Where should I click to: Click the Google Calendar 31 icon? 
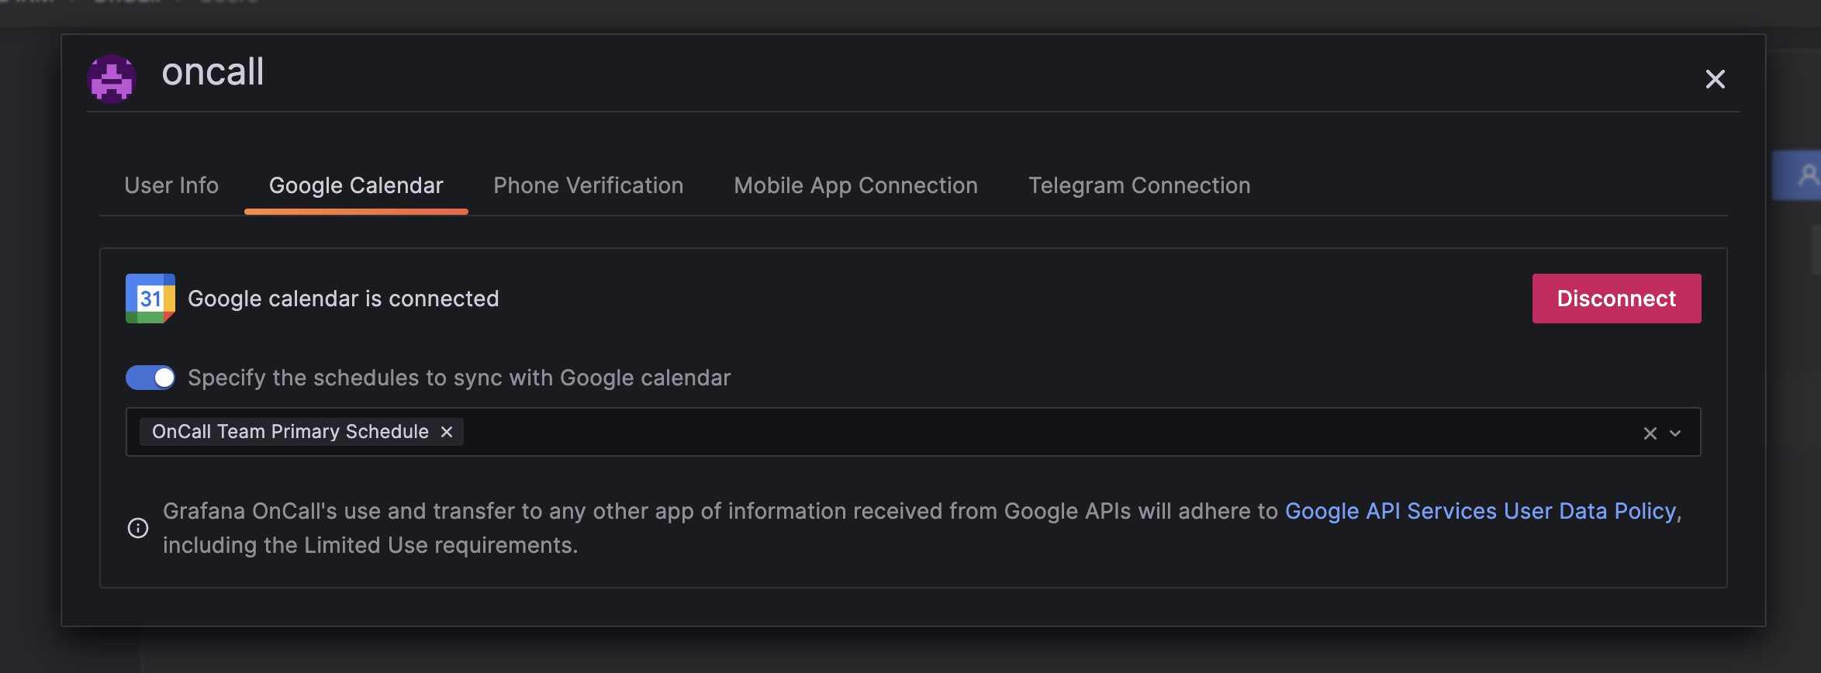coord(148,299)
